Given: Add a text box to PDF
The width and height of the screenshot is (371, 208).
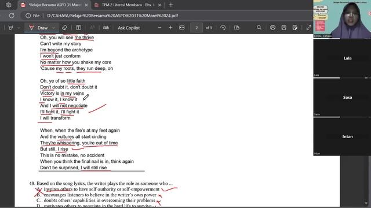Looking at the screenshot, I should click(x=79, y=28).
